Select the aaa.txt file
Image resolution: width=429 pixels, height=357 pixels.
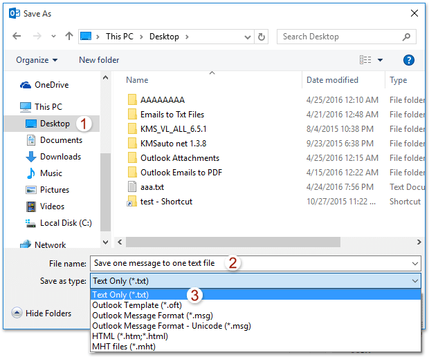152,187
